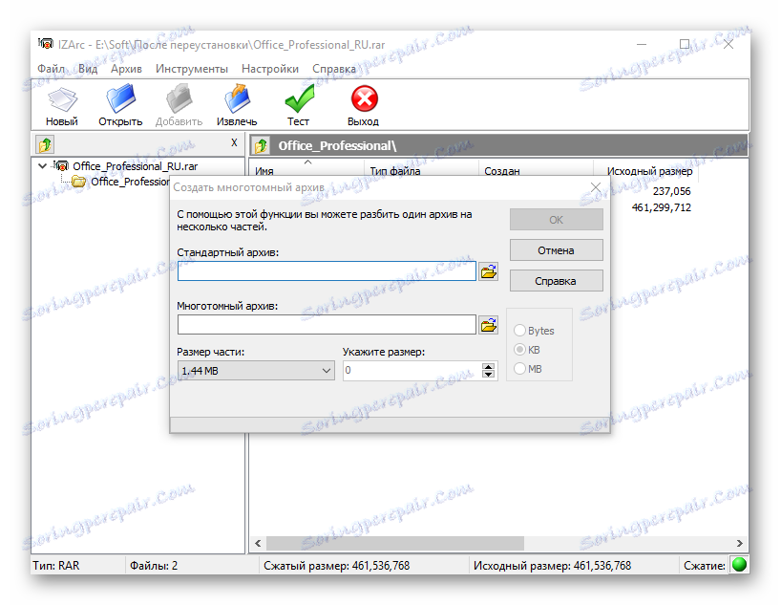The height and width of the screenshot is (605, 781).
Task: Open the Справка menu
Action: tap(334, 69)
